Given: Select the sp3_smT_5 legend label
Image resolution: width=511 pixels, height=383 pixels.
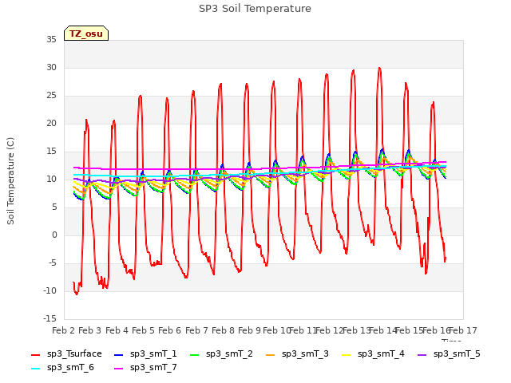Looking at the screenshot, I should (457, 353).
